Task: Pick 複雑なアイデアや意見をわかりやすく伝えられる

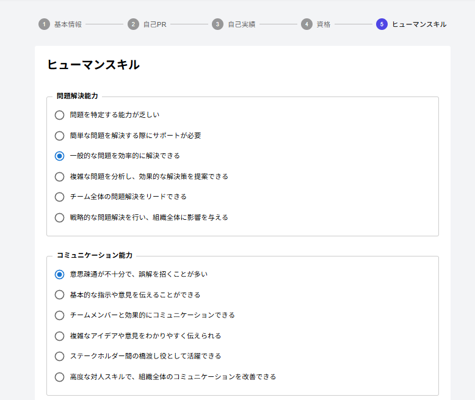Action: (59, 336)
